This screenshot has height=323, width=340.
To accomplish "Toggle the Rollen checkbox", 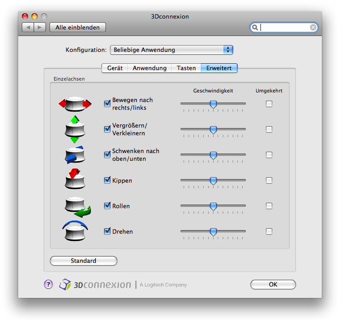I will [x=107, y=205].
